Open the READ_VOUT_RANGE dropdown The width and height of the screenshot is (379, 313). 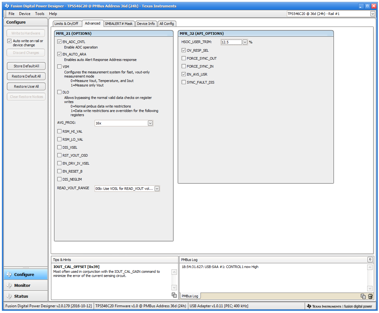(157, 188)
